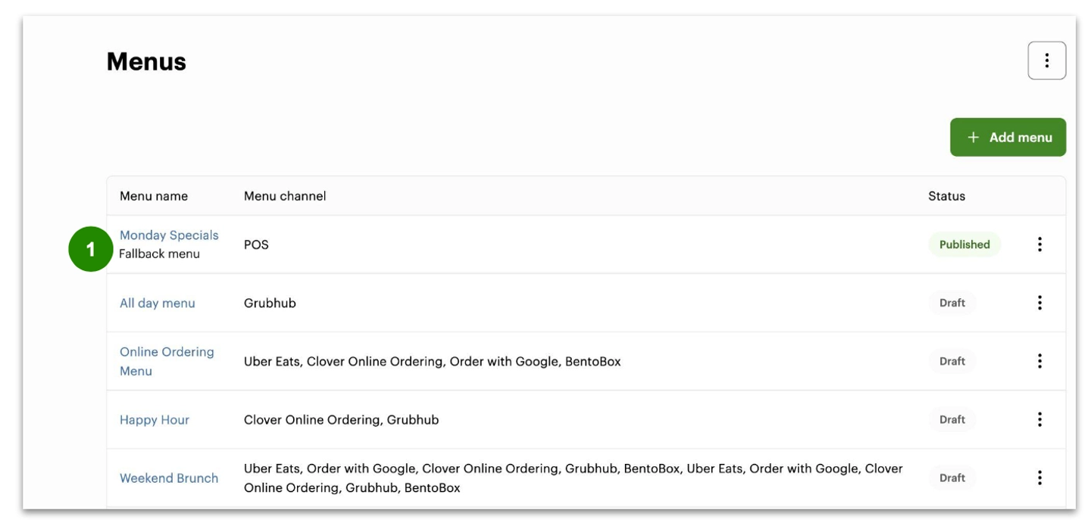Open the page-level three-dot options menu
The height and width of the screenshot is (532, 1091).
point(1046,61)
